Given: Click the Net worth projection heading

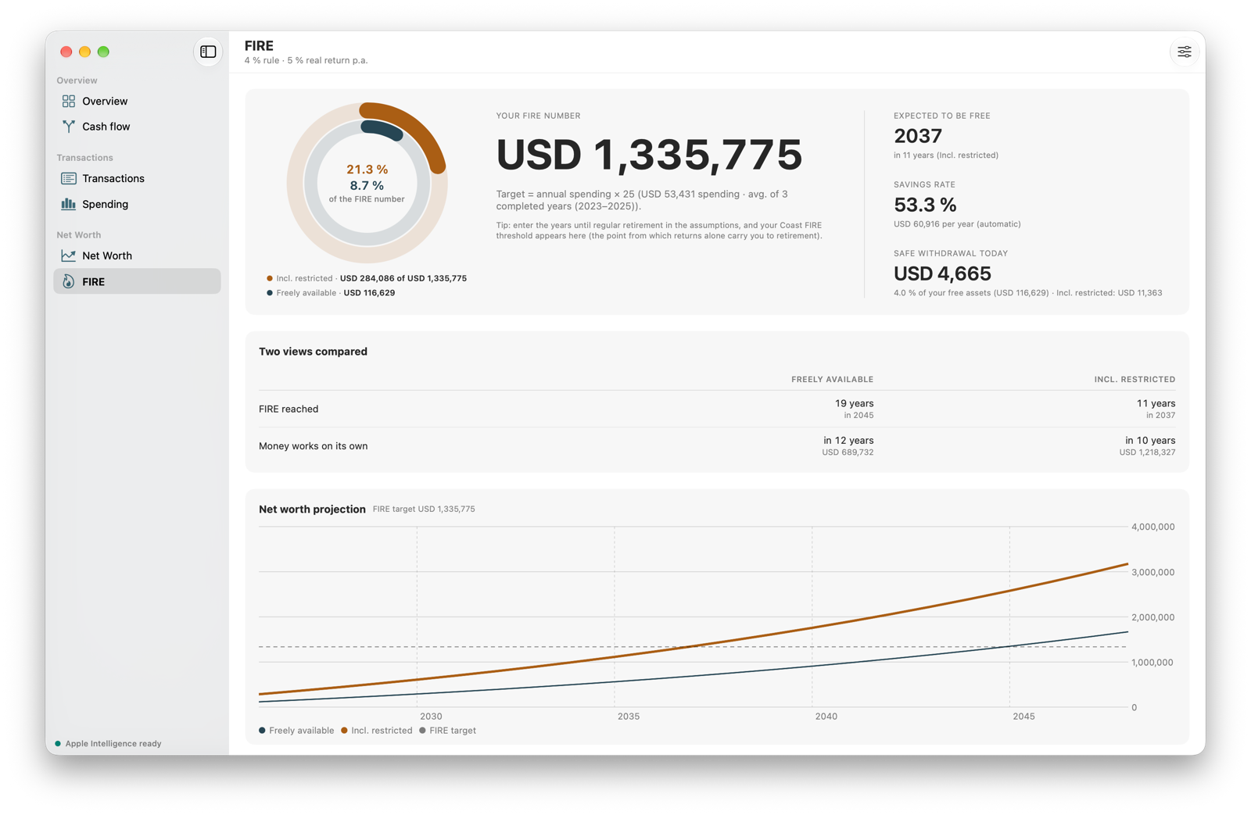Looking at the screenshot, I should point(312,509).
